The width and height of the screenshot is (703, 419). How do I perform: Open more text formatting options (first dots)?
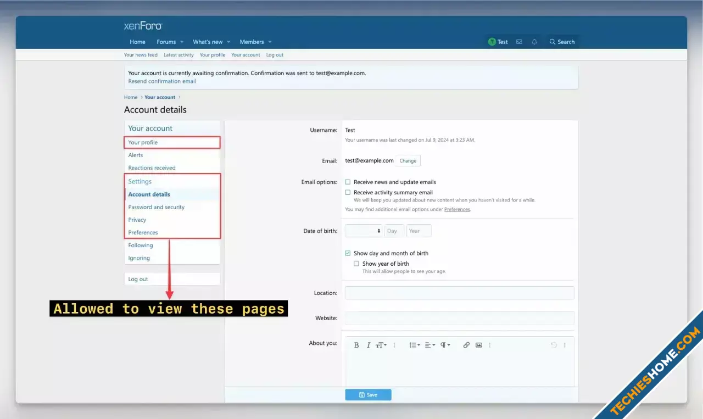click(x=394, y=345)
